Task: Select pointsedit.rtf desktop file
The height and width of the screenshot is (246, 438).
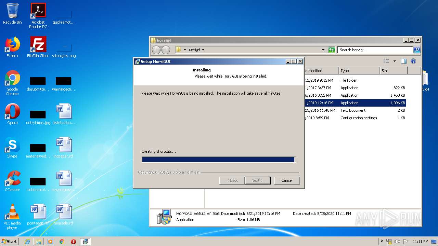Action: [x=38, y=215]
